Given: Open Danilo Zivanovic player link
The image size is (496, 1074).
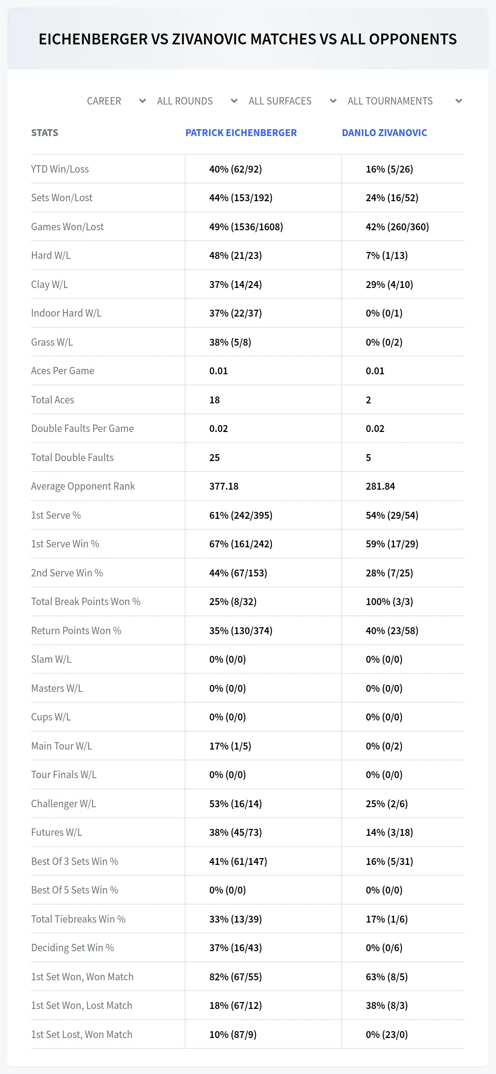Looking at the screenshot, I should pyautogui.click(x=384, y=133).
